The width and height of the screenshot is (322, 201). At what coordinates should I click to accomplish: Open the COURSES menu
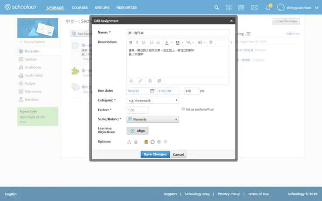pyautogui.click(x=80, y=7)
